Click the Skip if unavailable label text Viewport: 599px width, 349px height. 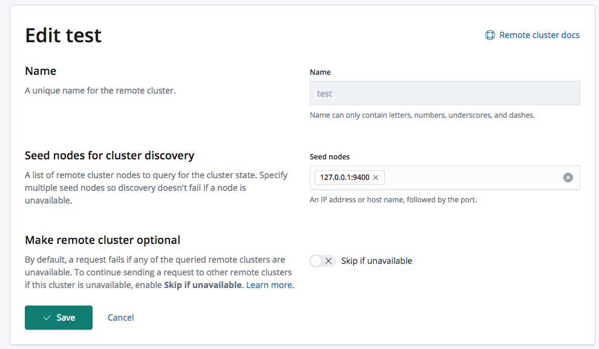point(376,260)
